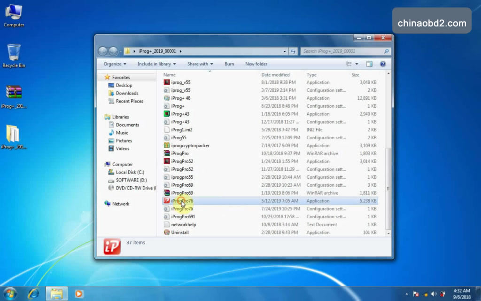Select the iProgPro76 Application file icon
481x301 pixels.
[x=167, y=201]
